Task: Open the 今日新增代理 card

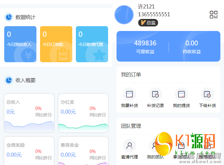Action: pyautogui.click(x=92, y=44)
